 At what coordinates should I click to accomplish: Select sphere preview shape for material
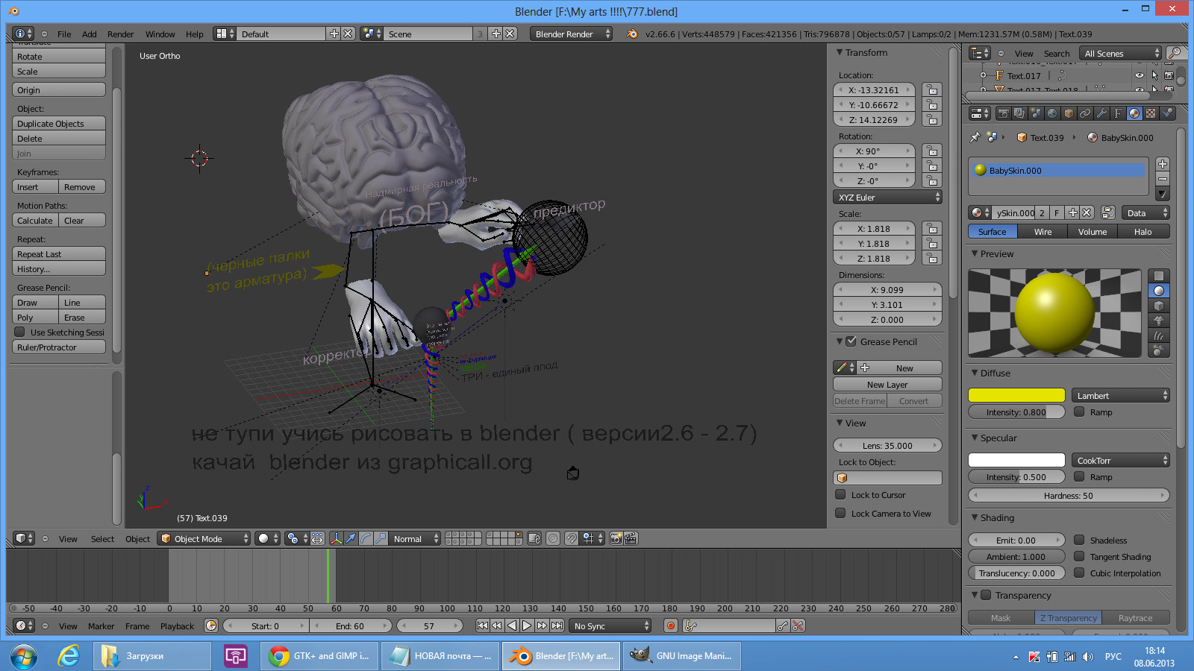pyautogui.click(x=1158, y=291)
